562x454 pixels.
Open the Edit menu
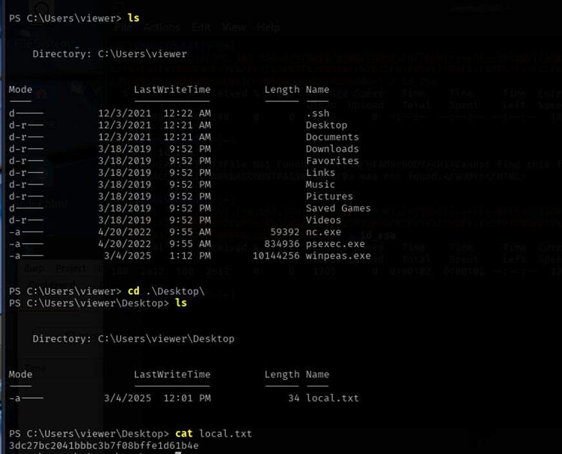[x=201, y=28]
